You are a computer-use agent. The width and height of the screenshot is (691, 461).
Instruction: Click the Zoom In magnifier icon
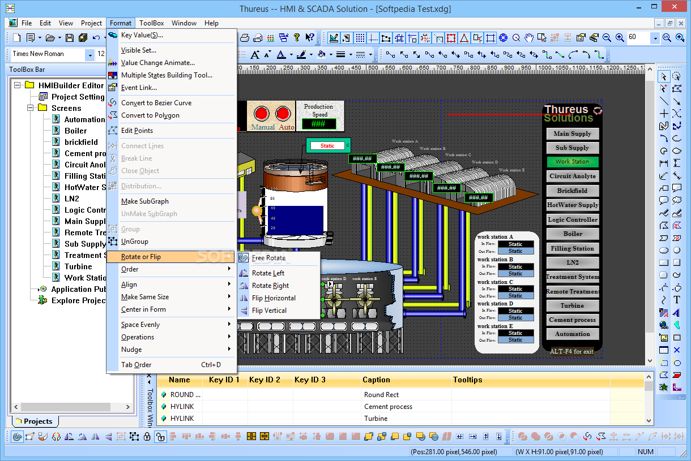pyautogui.click(x=620, y=38)
